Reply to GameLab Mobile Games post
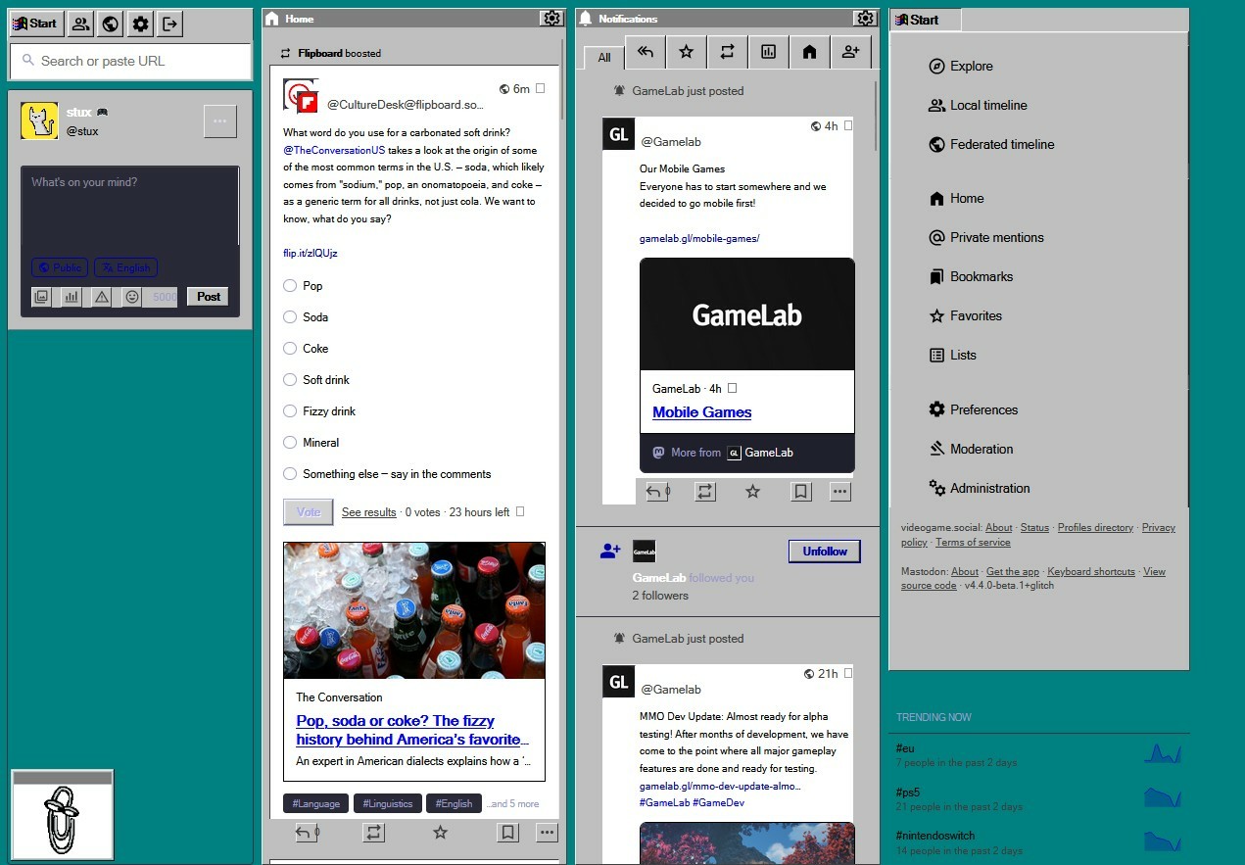 point(657,492)
